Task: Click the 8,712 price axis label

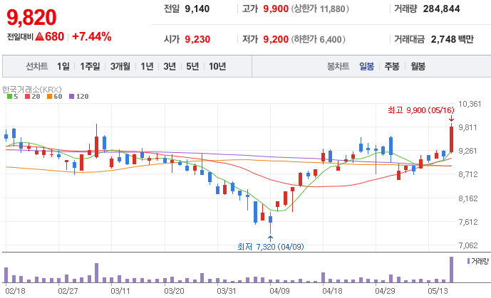Action: click(468, 174)
